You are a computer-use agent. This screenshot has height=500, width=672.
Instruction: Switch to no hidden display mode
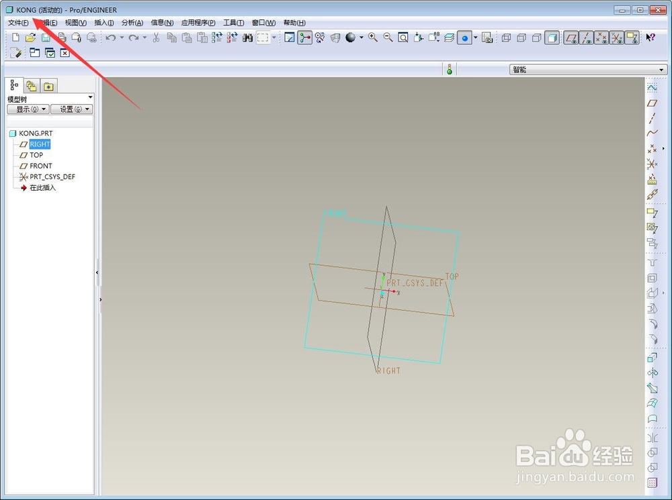(x=536, y=38)
